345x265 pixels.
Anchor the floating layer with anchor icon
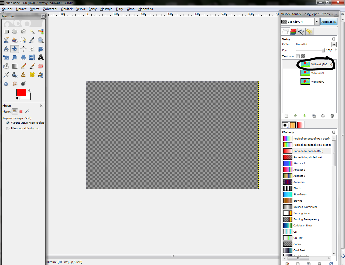tap(323, 116)
